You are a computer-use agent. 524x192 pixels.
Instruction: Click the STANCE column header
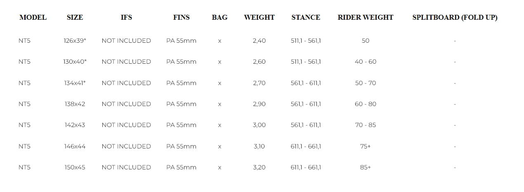click(x=306, y=17)
